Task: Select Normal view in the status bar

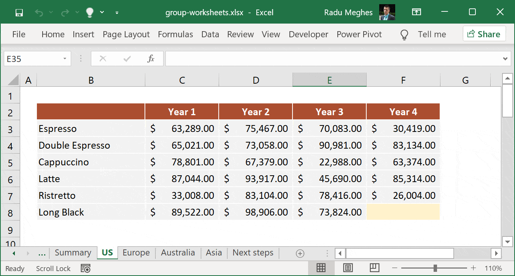Action: click(321, 268)
